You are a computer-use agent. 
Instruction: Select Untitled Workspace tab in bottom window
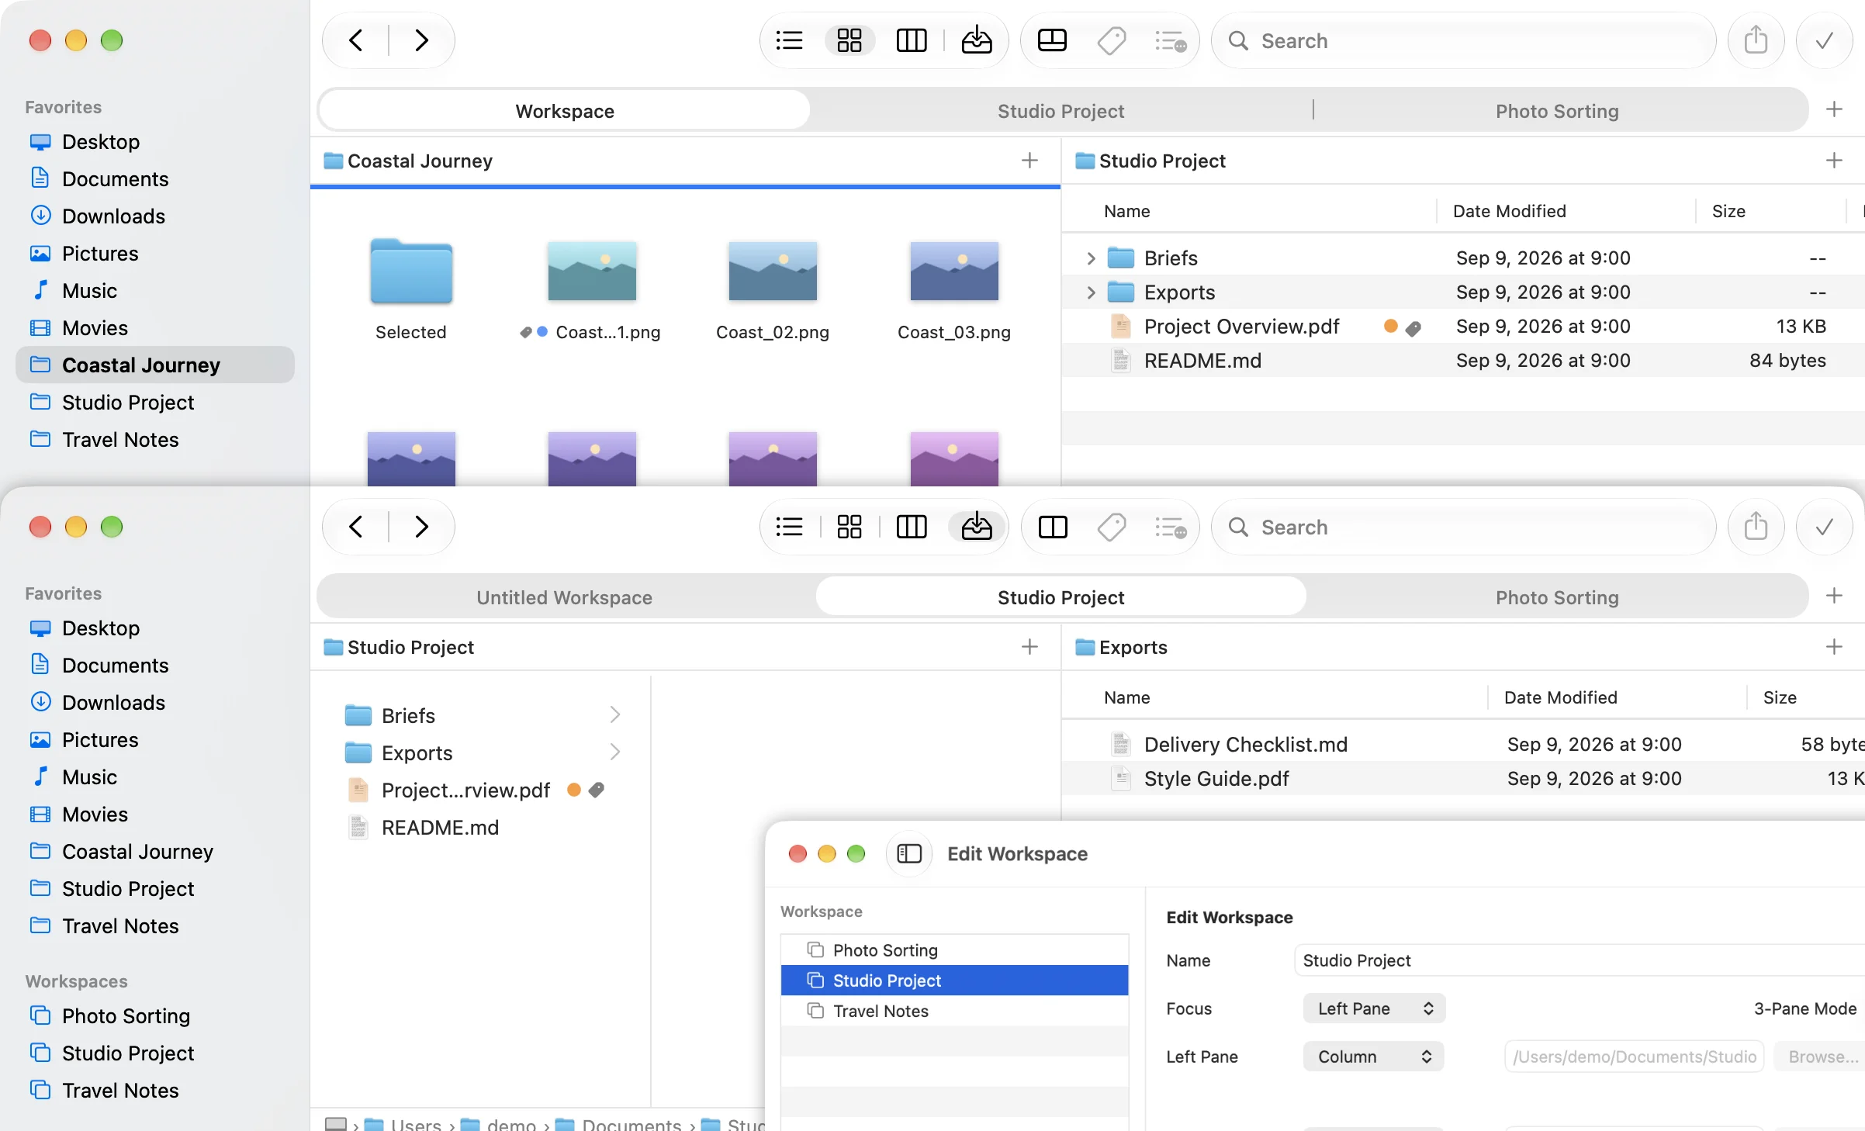coord(565,597)
